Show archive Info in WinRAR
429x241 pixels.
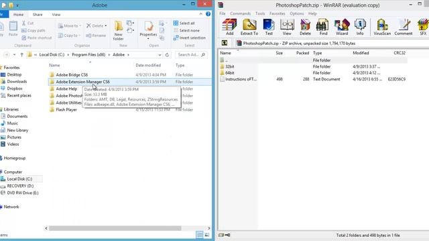[360, 27]
